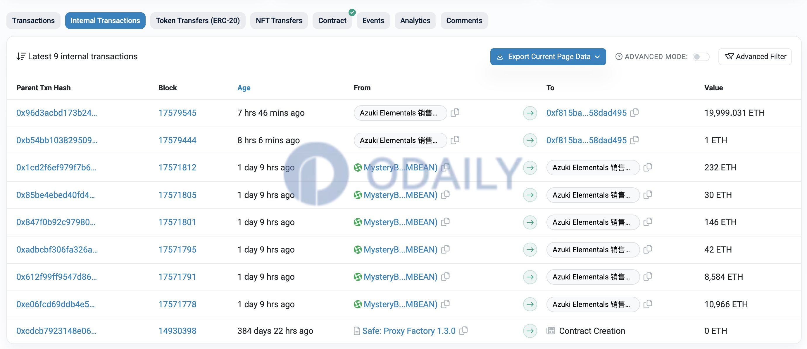Screen dimensions: 807x349
Task: Open transaction hash 0x612f99ff9547d86
Action: [x=57, y=277]
